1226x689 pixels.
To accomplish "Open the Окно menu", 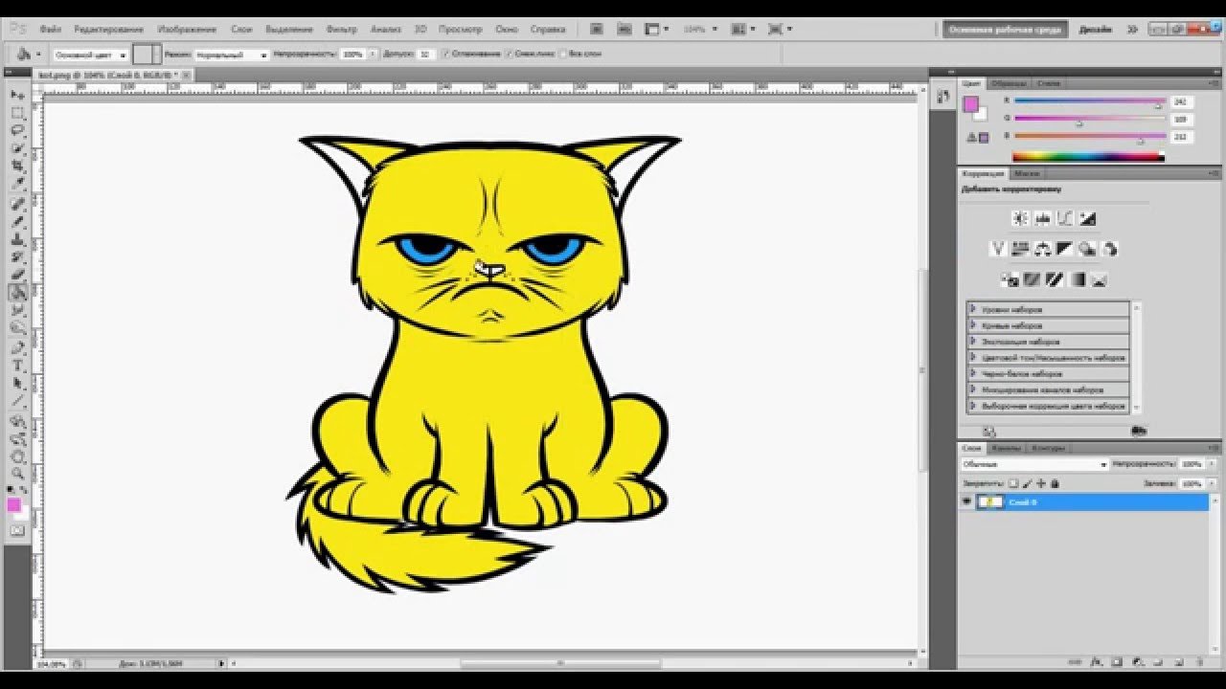I will 507,30.
